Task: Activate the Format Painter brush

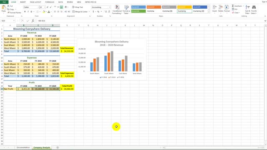Action: pos(8,12)
